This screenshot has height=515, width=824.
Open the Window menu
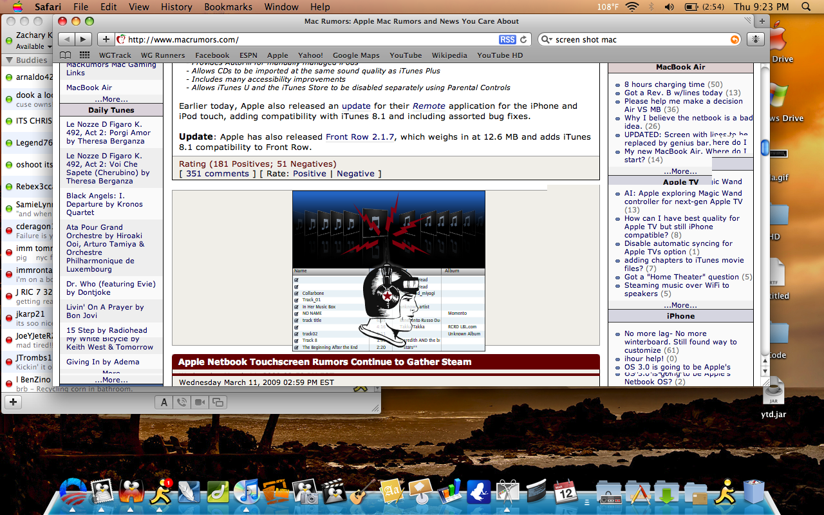281,7
